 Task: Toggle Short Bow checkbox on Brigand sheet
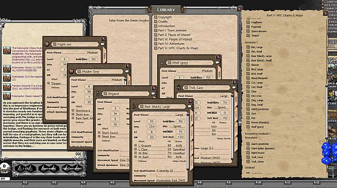pyautogui.click(x=99, y=136)
